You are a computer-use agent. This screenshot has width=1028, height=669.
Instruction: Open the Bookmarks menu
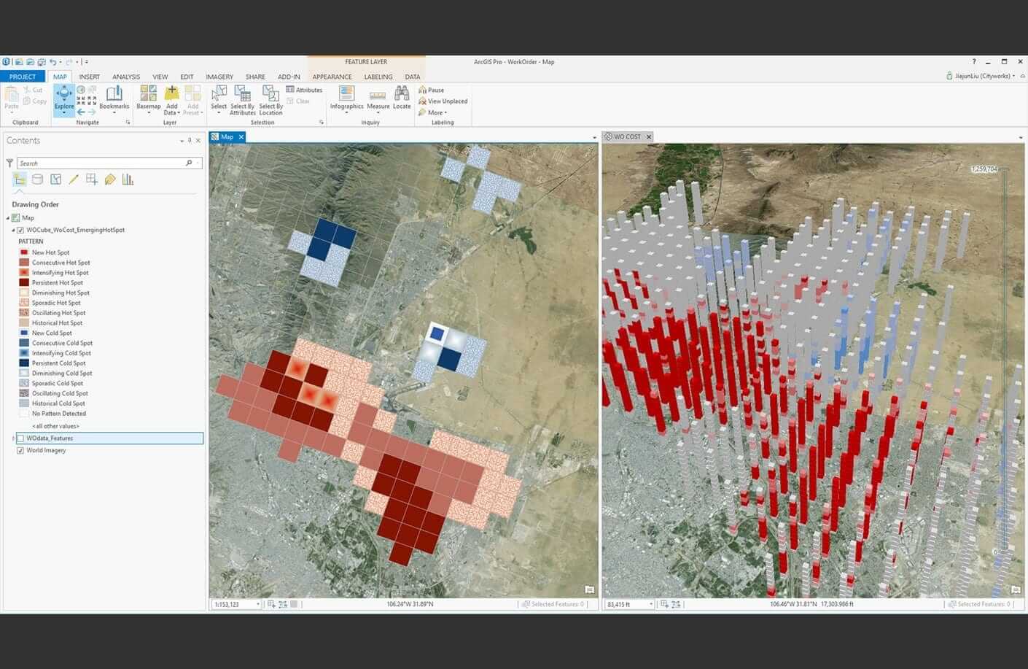(114, 98)
